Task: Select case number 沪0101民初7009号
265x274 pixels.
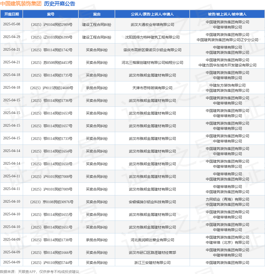Action: coord(58,189)
